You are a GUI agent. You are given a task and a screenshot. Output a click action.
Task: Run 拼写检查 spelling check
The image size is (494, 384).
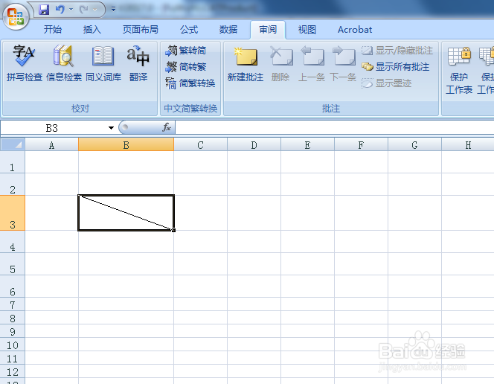pyautogui.click(x=25, y=63)
